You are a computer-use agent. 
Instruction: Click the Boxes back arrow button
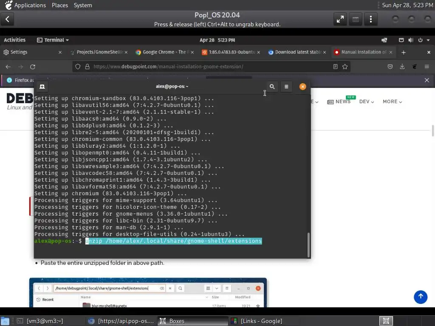pyautogui.click(x=8, y=19)
